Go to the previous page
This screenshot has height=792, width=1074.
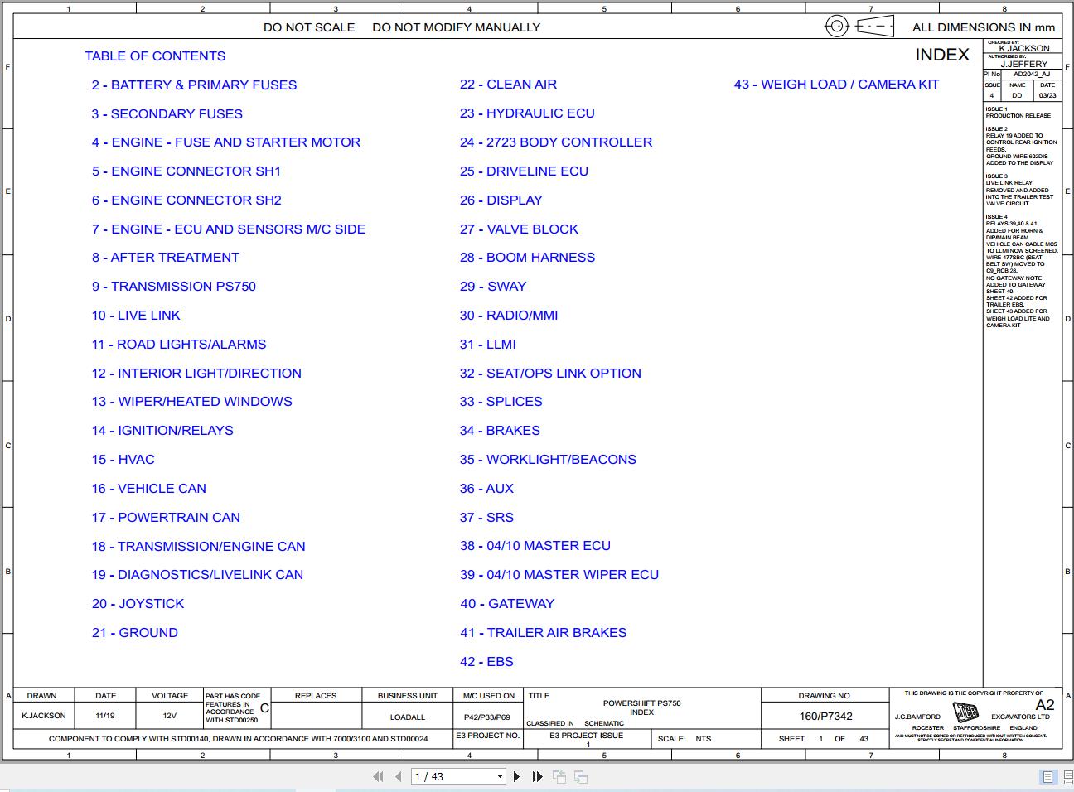tap(399, 776)
